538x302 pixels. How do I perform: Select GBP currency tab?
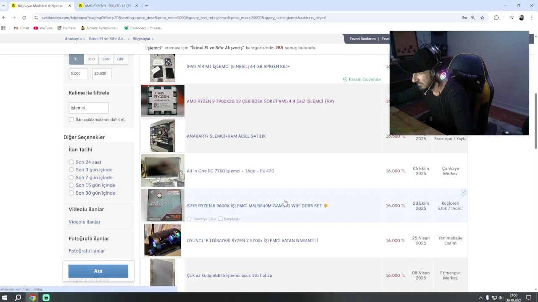[x=121, y=59]
